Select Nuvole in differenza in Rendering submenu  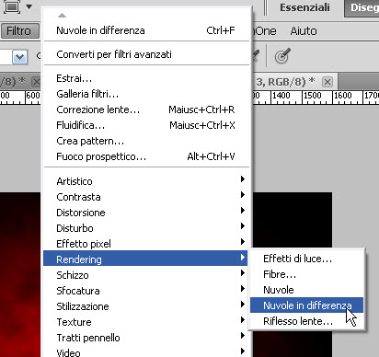306,305
